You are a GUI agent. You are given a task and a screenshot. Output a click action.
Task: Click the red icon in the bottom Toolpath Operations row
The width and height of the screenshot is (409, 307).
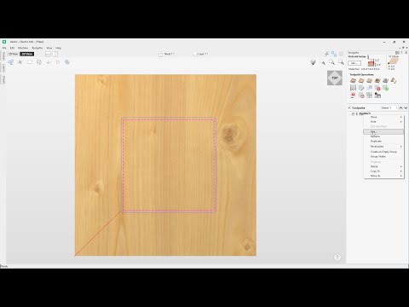click(x=353, y=96)
